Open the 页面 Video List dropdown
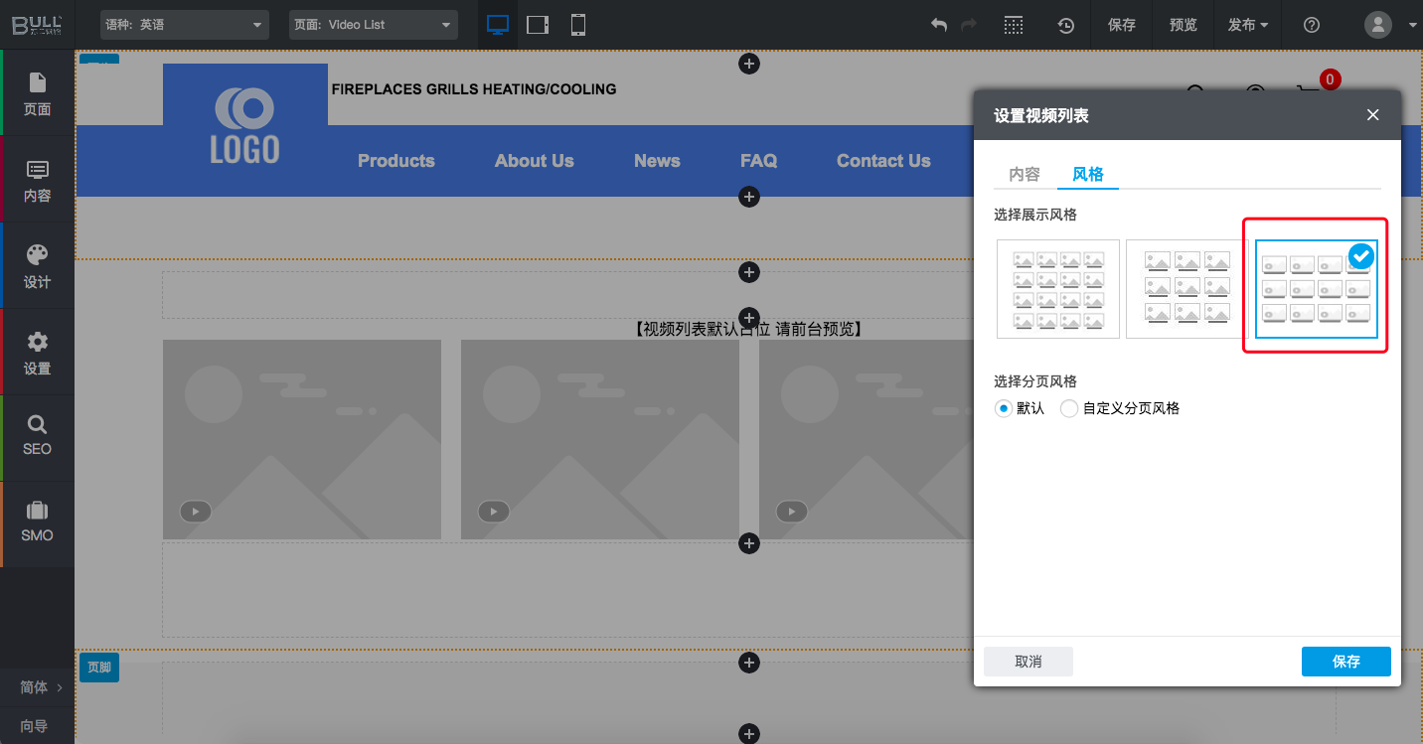Screen dimensions: 1423x744 coord(373,25)
